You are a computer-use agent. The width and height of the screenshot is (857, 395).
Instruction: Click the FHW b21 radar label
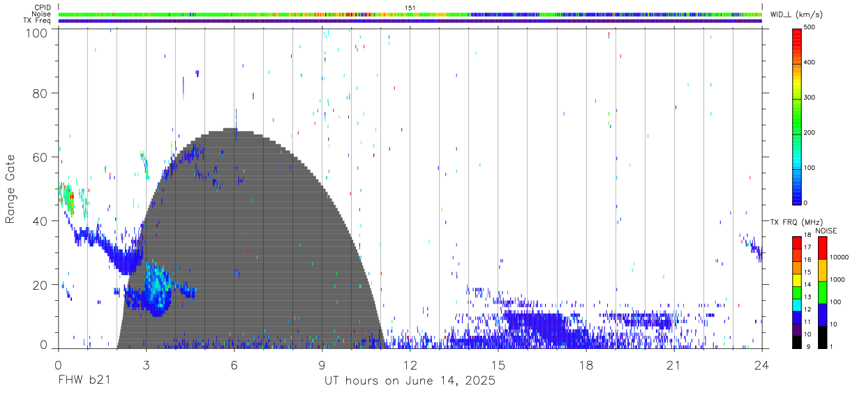(84, 380)
